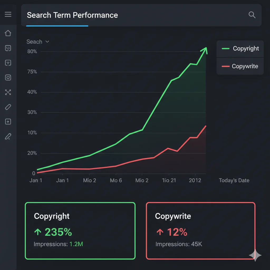Click the camera-style sidebar icon

[8, 78]
